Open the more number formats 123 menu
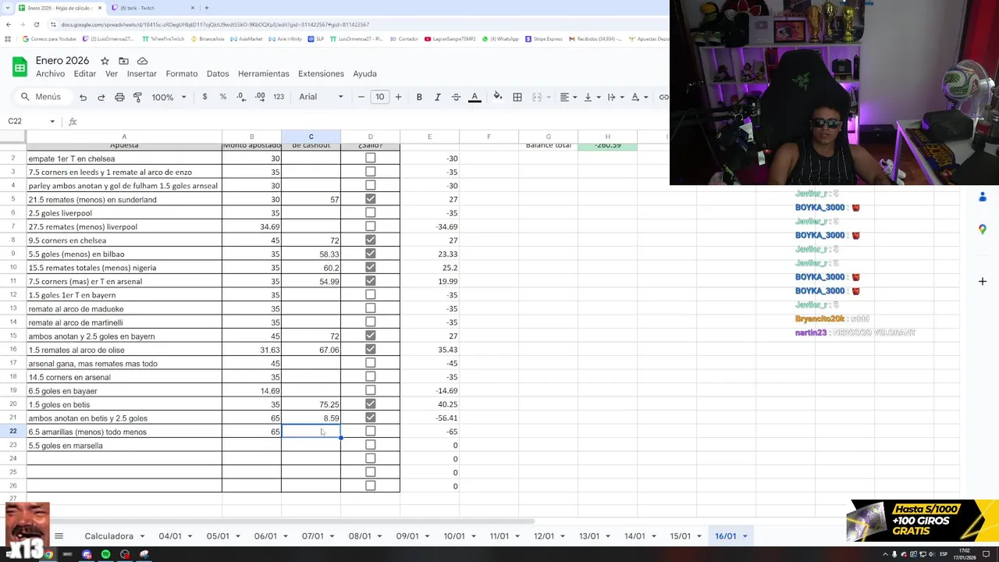 coord(279,97)
